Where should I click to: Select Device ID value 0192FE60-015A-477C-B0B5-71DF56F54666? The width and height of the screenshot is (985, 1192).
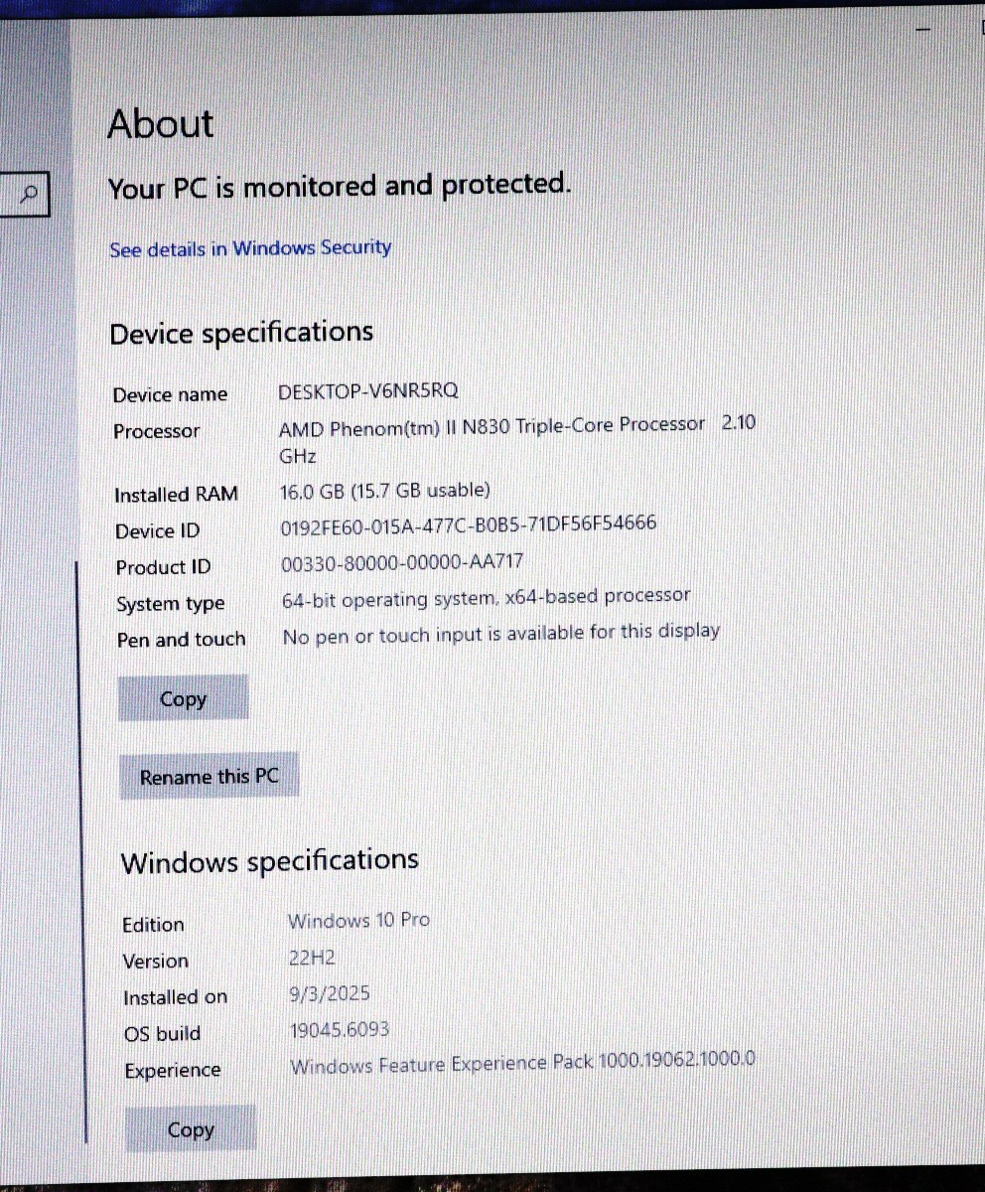(x=469, y=523)
